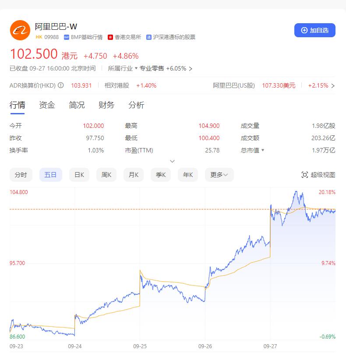Image resolution: width=346 pixels, height=353 pixels.
Task: Click the 沪深港通 blue 通 badge icon
Action: (148, 37)
